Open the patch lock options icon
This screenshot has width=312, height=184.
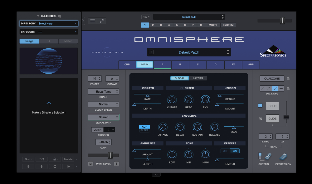[x=55, y=159]
